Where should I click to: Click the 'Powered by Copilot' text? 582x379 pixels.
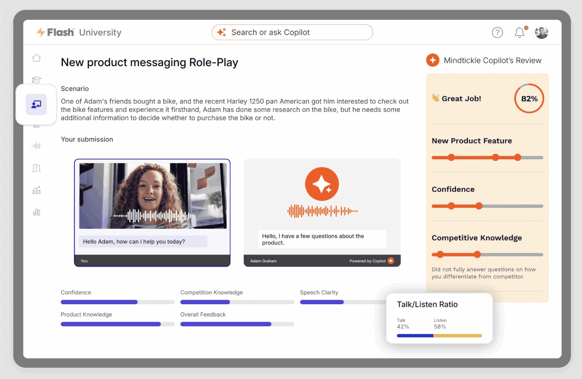(367, 261)
